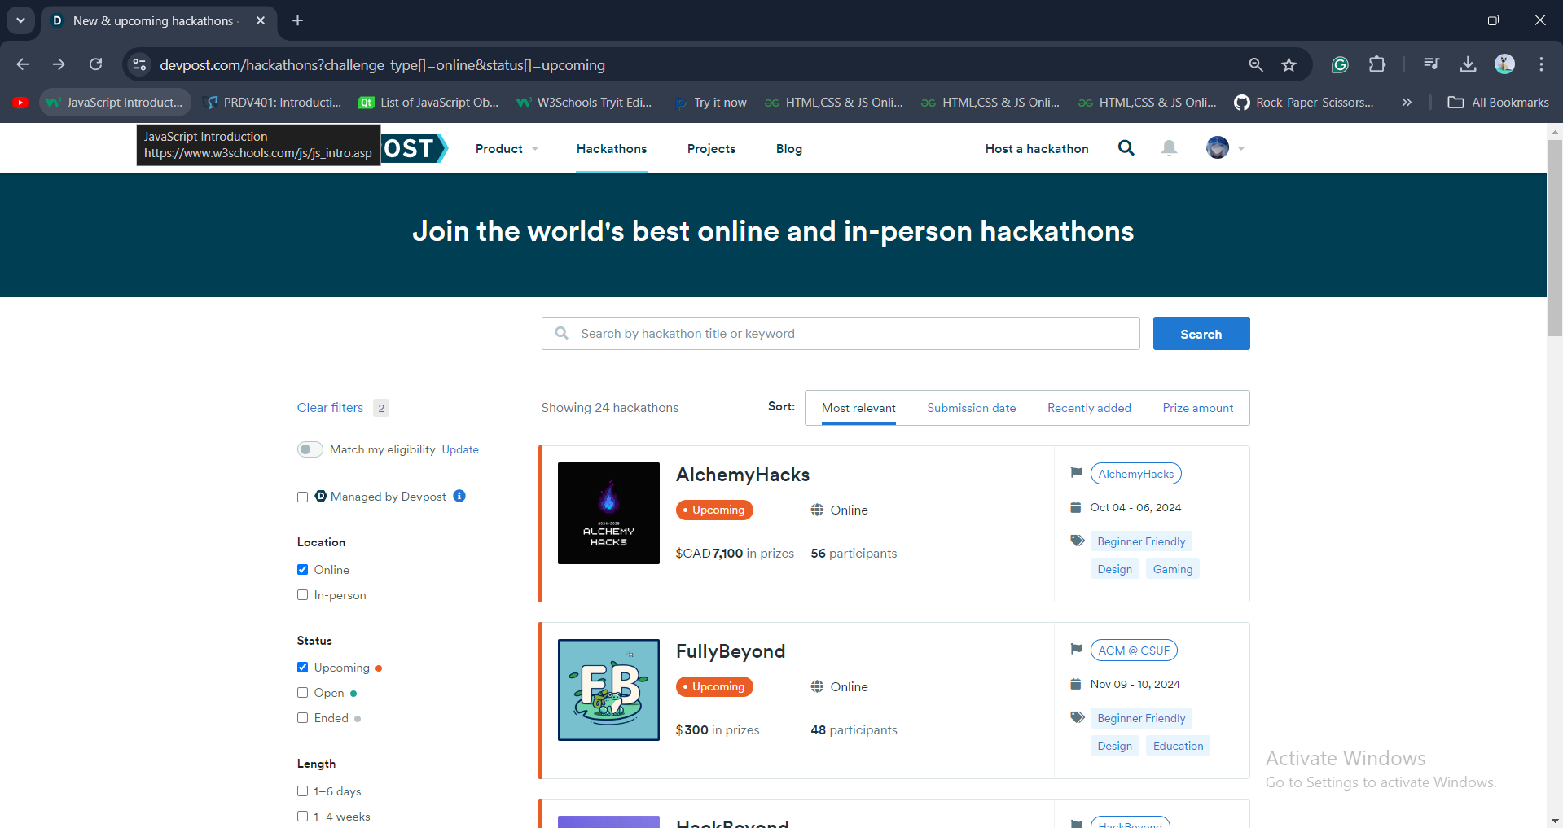Check the 1–4 weeks length checkbox

point(302,817)
